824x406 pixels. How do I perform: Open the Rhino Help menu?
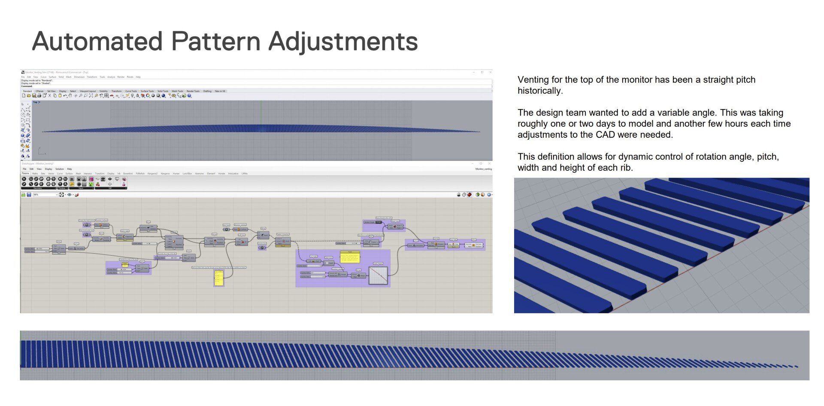138,77
